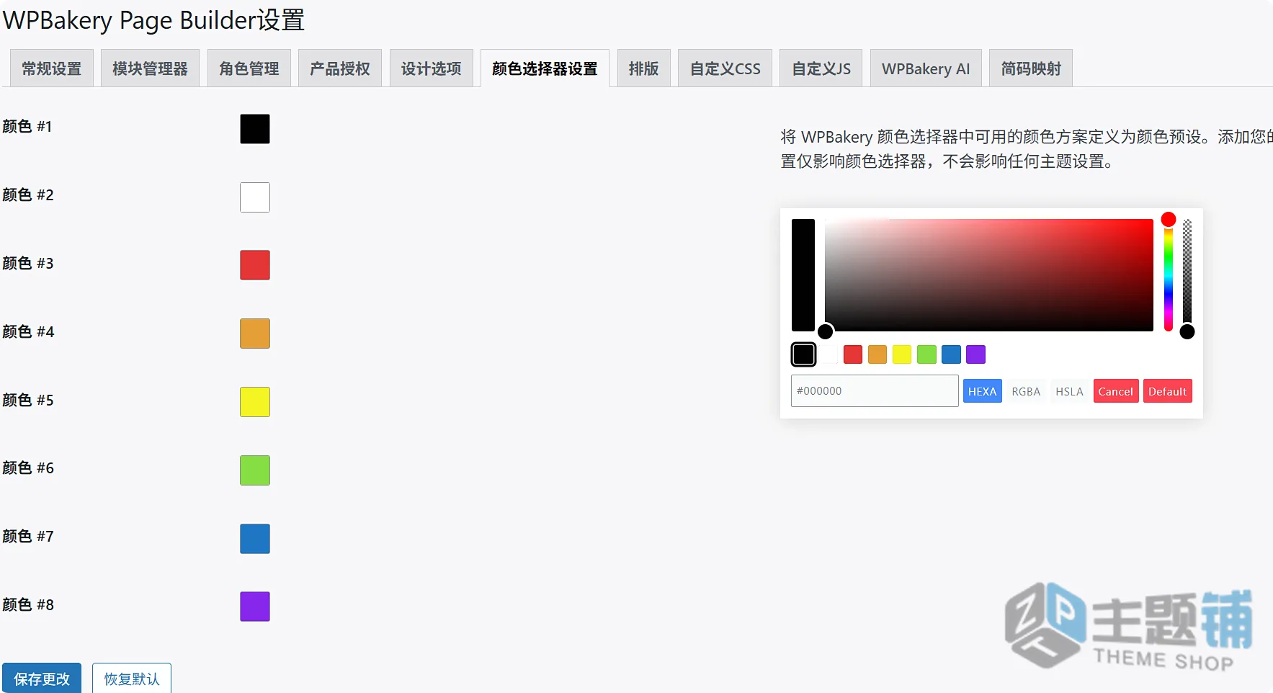Open the 排版 tab

pyautogui.click(x=644, y=68)
